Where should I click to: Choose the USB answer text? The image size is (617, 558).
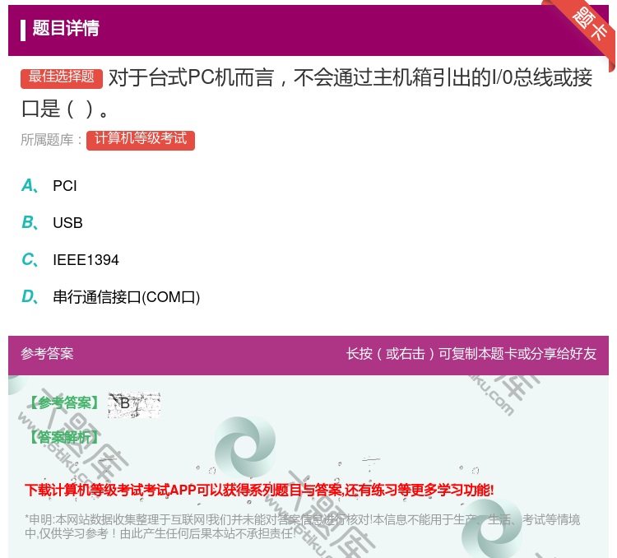coord(67,223)
